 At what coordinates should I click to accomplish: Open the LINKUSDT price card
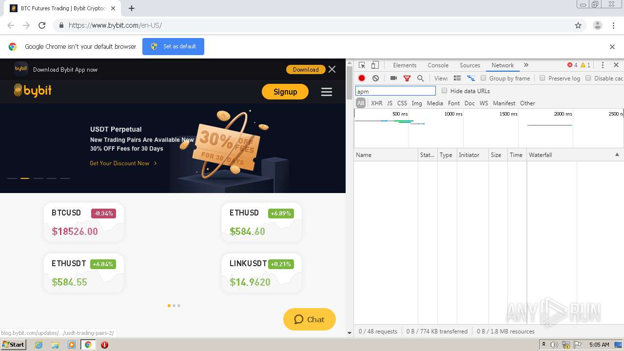(x=262, y=273)
